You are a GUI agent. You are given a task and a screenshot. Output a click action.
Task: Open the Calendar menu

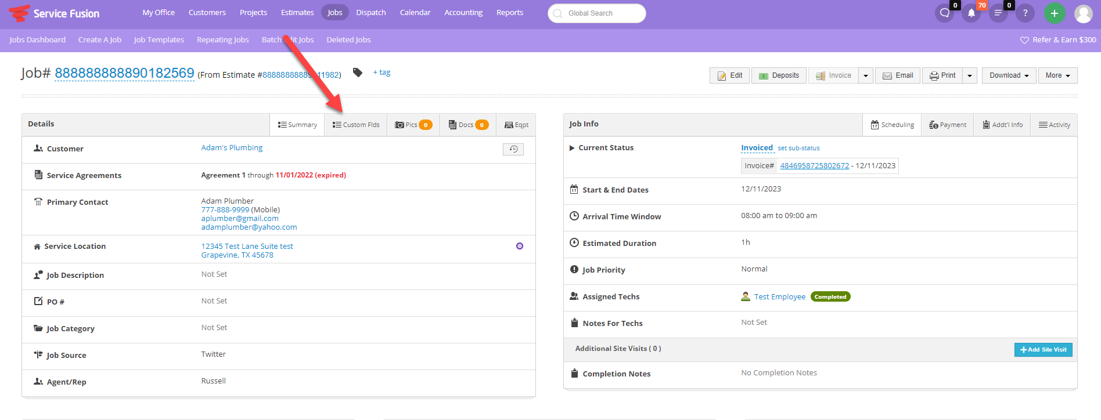point(415,13)
